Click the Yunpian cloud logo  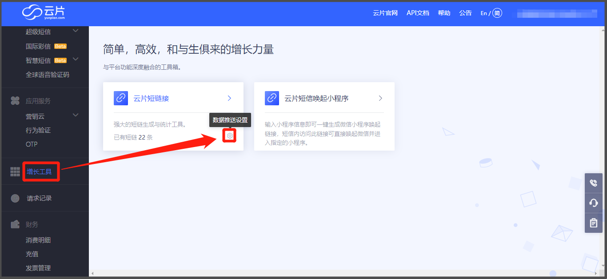click(x=44, y=12)
